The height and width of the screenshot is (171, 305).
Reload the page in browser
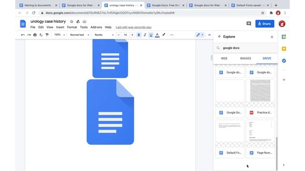(34, 13)
